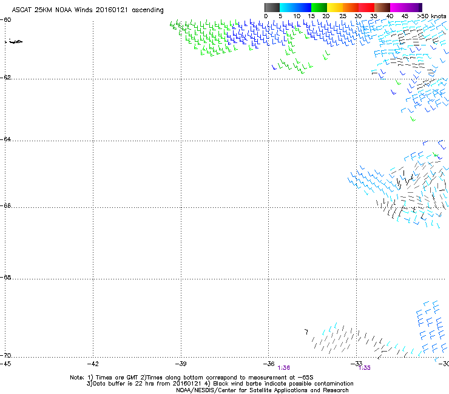Click the green 15-20 knots legend segment

point(319,7)
